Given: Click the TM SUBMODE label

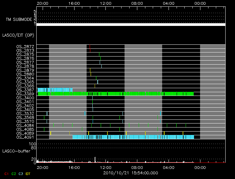Looking at the screenshot, I should click(x=19, y=20).
